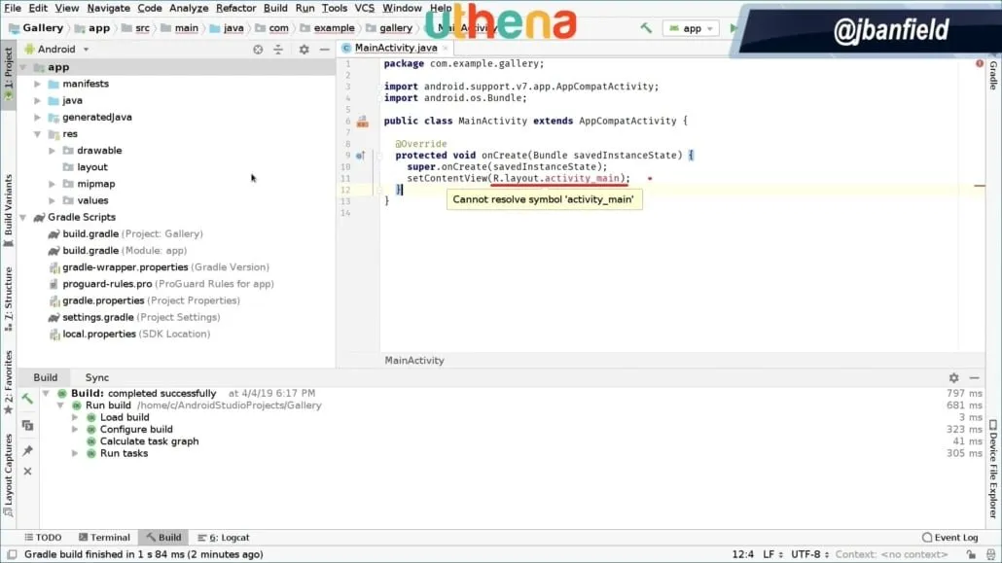This screenshot has height=563, width=1002.
Task: Open the VCS menu
Action: pyautogui.click(x=364, y=8)
